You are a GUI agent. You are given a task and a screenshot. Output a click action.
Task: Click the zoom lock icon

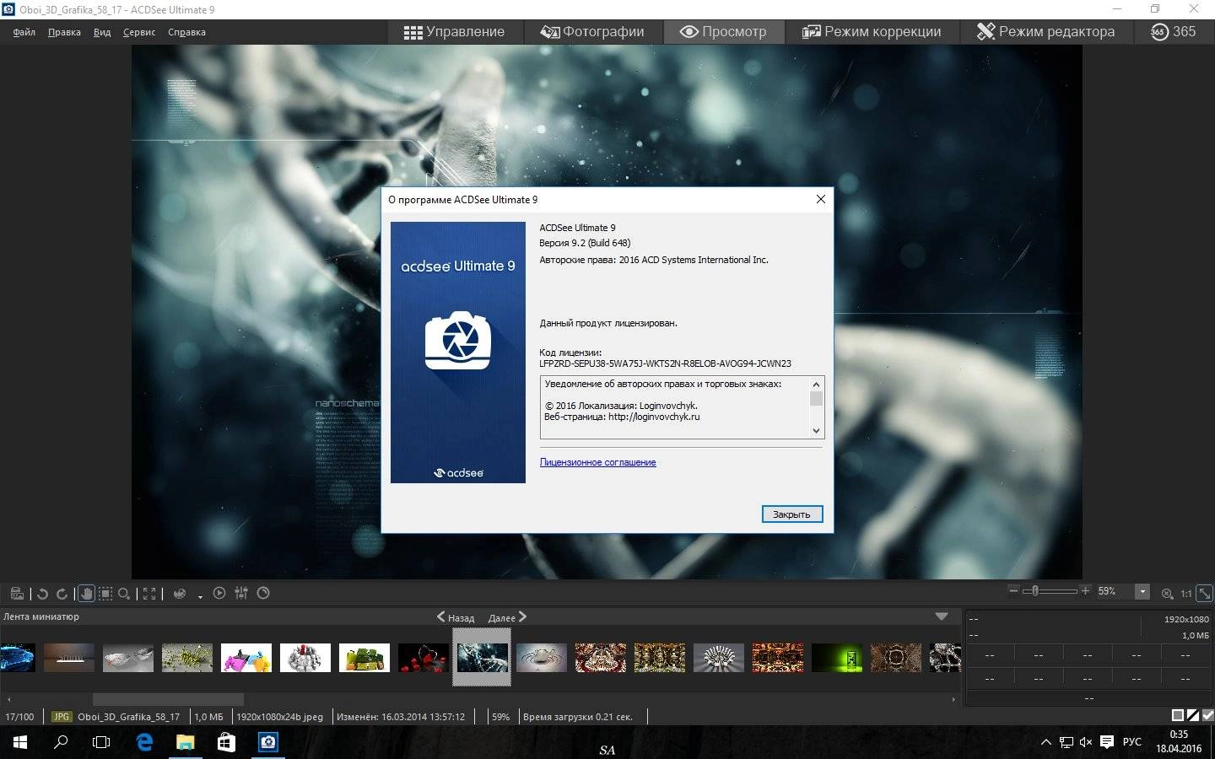(1167, 594)
